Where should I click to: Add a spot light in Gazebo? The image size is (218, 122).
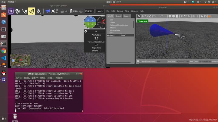point(185,16)
